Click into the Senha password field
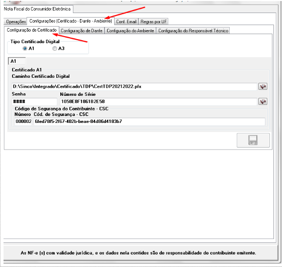 pyautogui.click(x=34, y=101)
